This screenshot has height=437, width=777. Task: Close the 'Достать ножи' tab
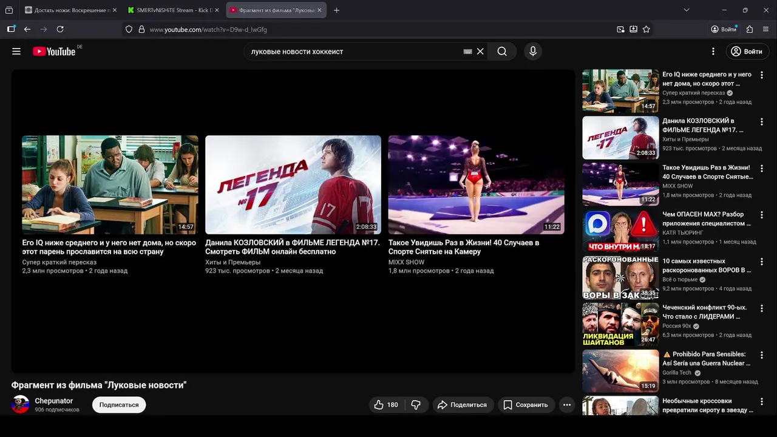tap(115, 10)
